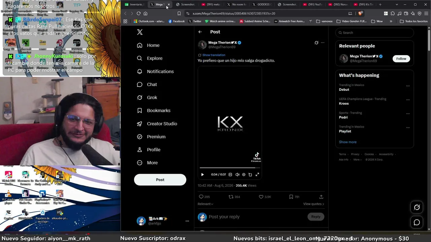
Task: Enter fullscreen video mode
Action: point(257,174)
